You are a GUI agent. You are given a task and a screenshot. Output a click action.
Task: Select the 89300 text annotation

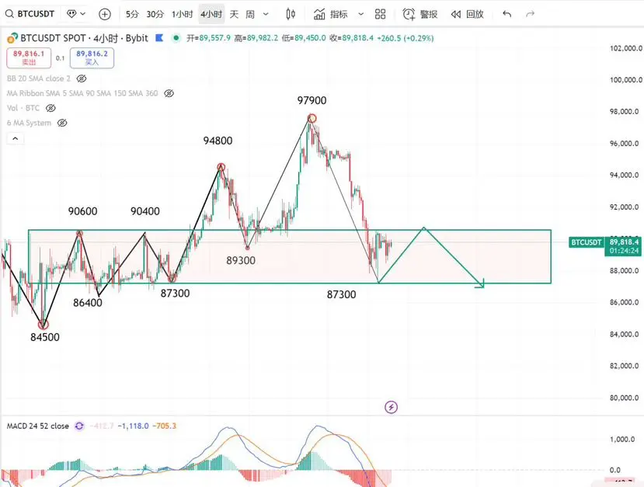(x=241, y=261)
